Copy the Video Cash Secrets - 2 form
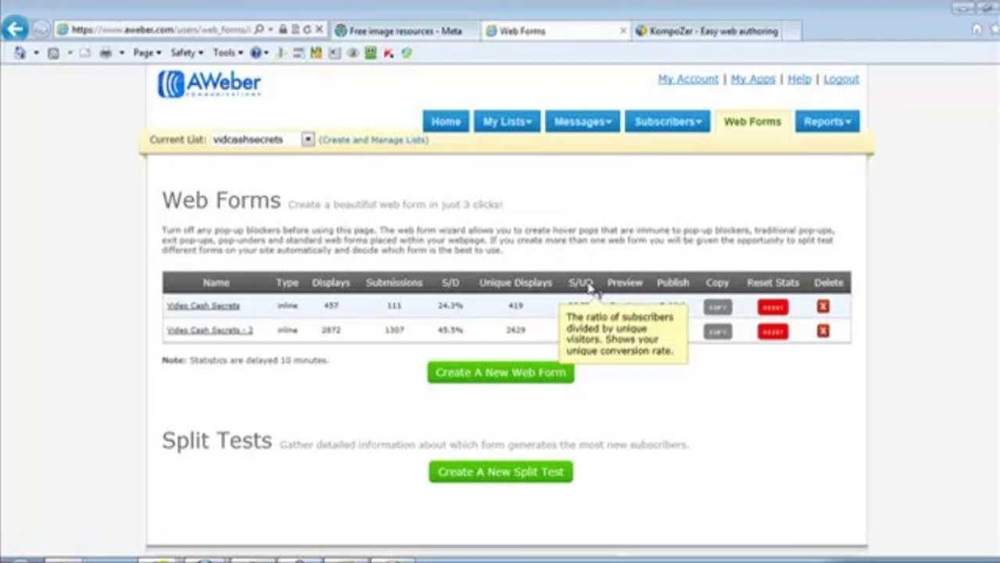Screen dimensions: 1000x563 click(x=717, y=332)
